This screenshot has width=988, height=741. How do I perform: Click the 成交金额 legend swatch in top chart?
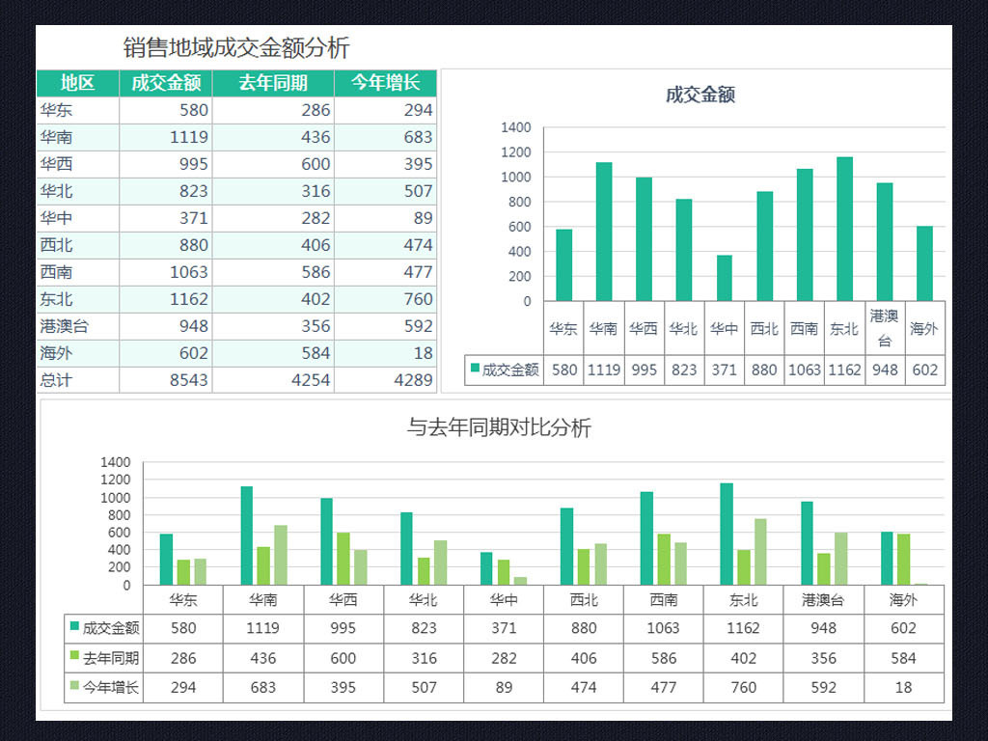click(475, 368)
